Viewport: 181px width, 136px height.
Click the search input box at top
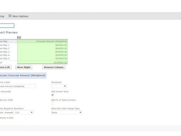(x=7, y=26)
